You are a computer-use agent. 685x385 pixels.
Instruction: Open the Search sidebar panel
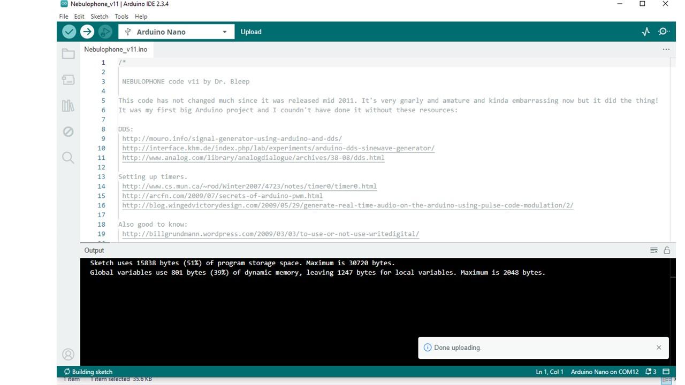(x=68, y=157)
